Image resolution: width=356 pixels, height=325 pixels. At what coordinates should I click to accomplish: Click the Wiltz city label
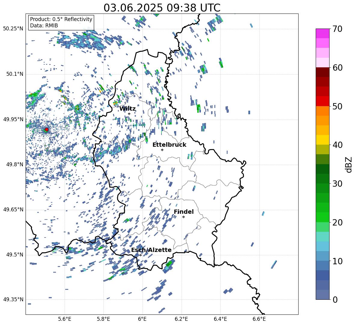pos(127,109)
